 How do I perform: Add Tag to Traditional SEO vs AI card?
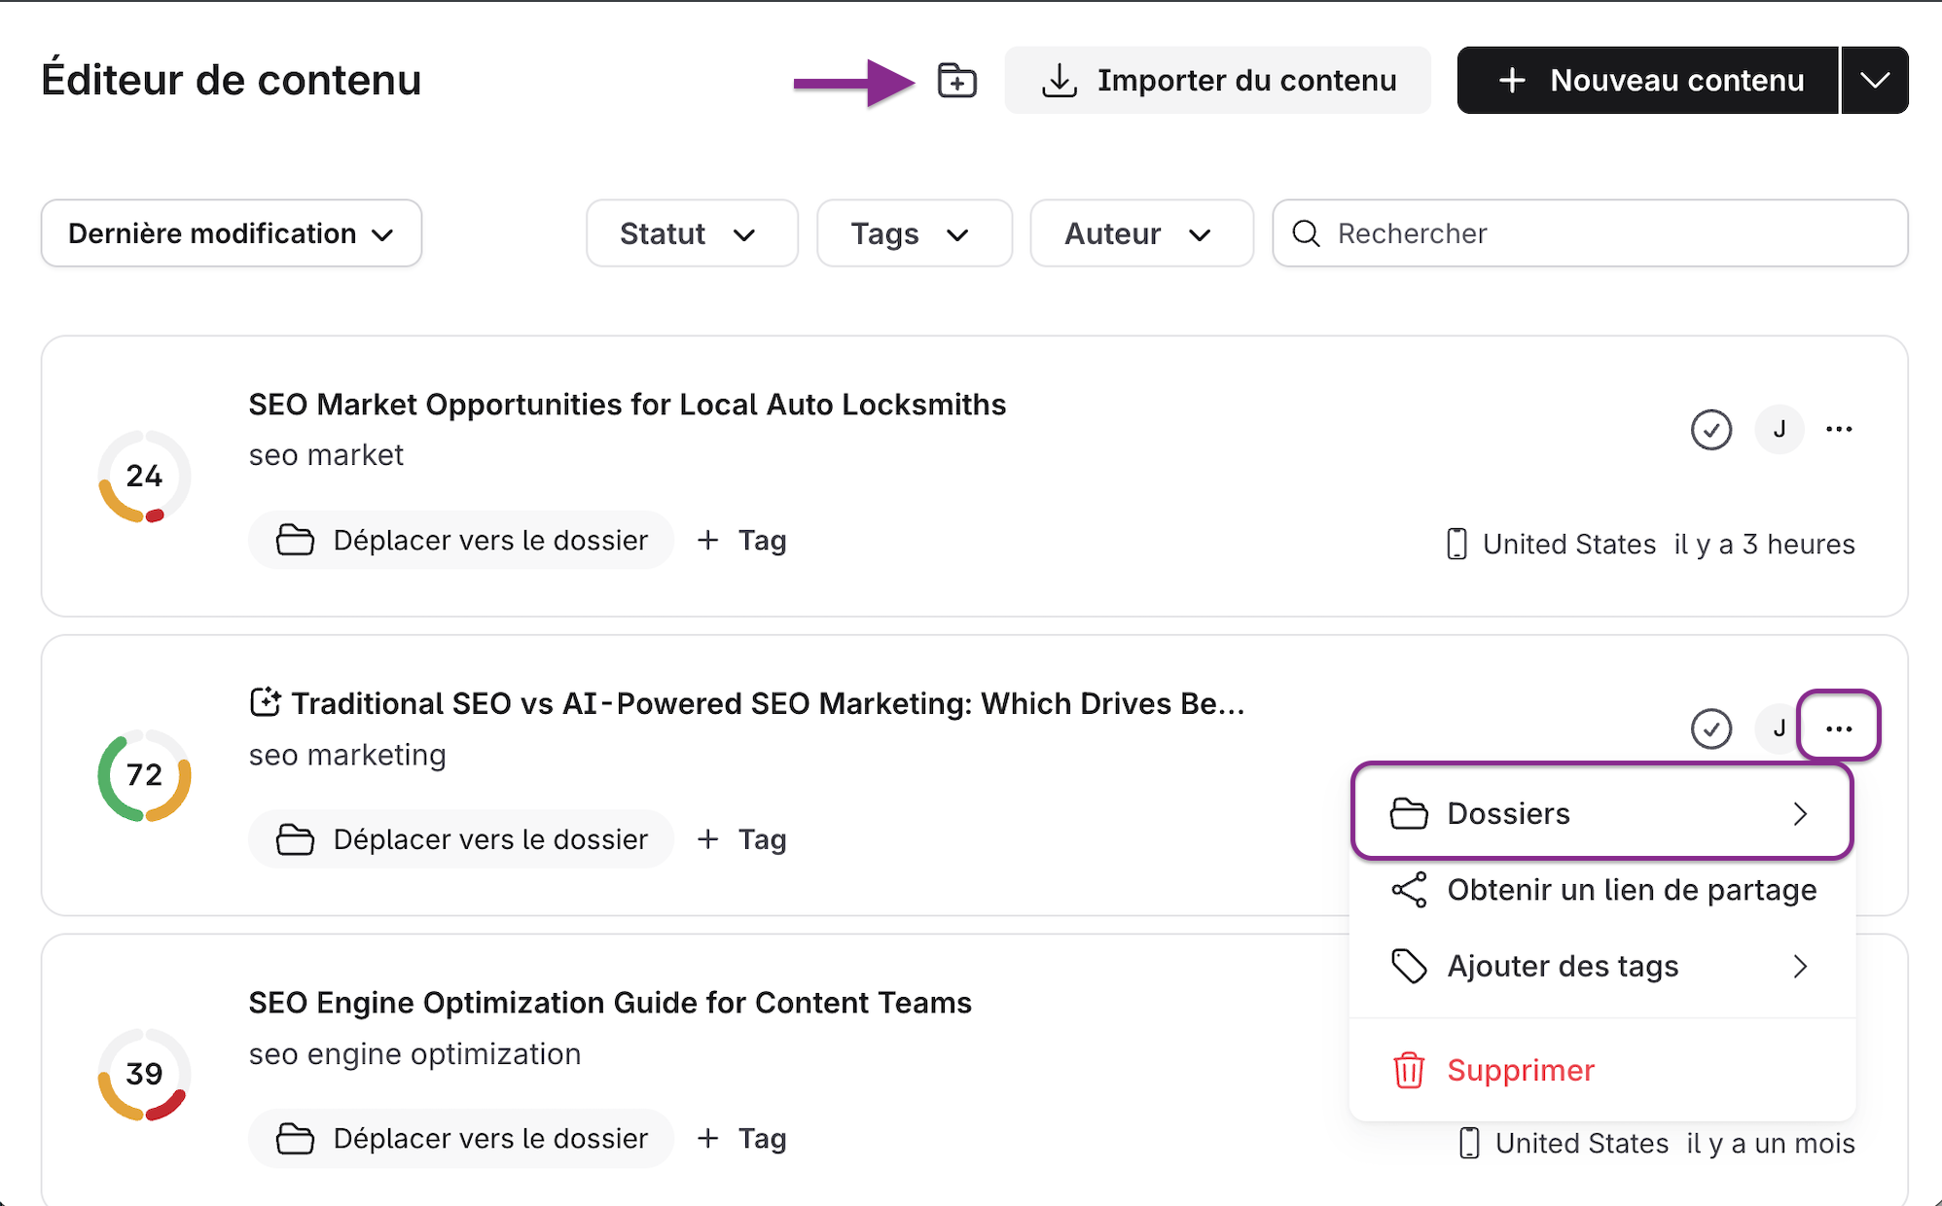(x=741, y=839)
